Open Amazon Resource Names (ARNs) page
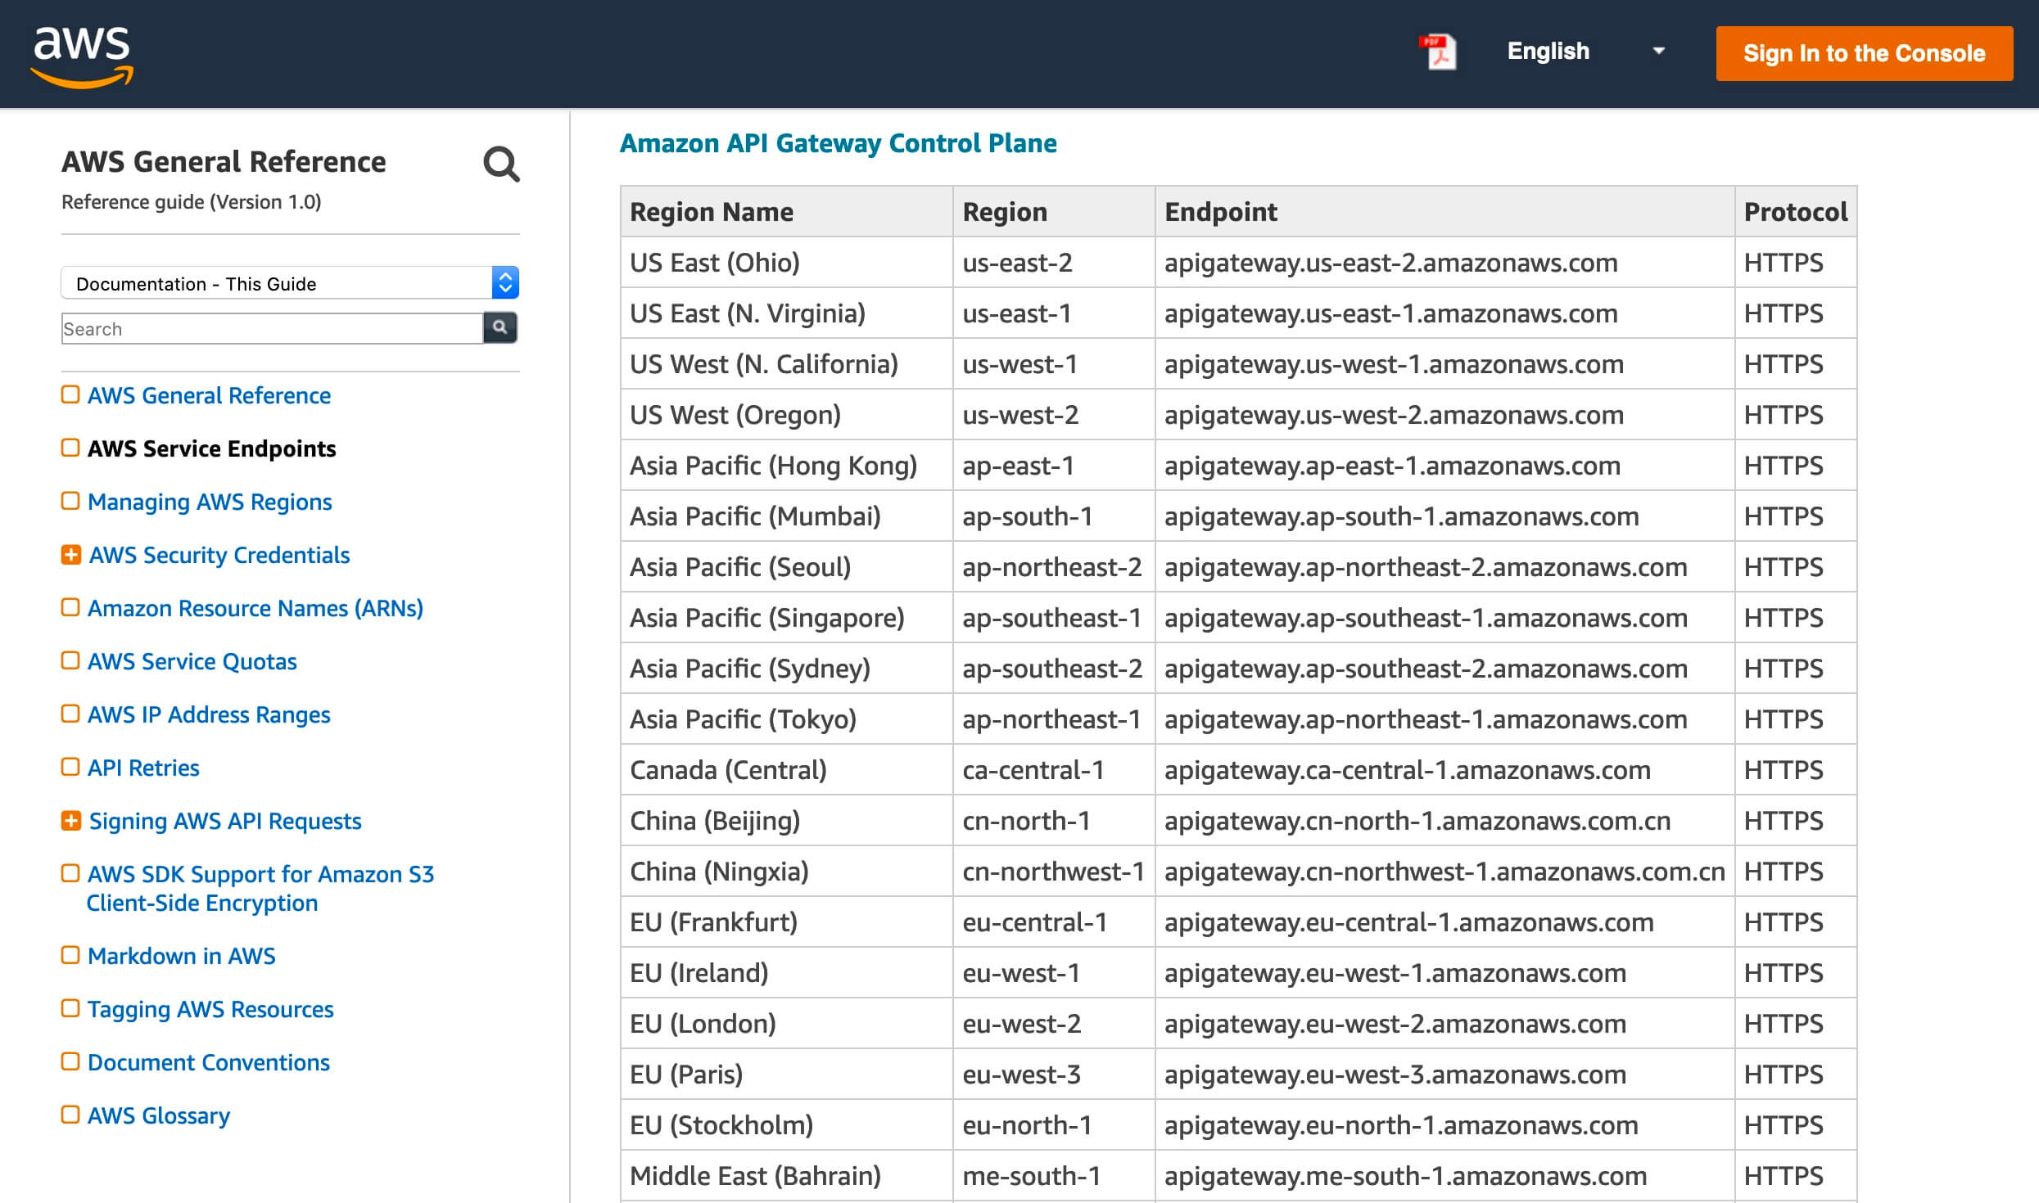2039x1203 pixels. pyautogui.click(x=255, y=608)
